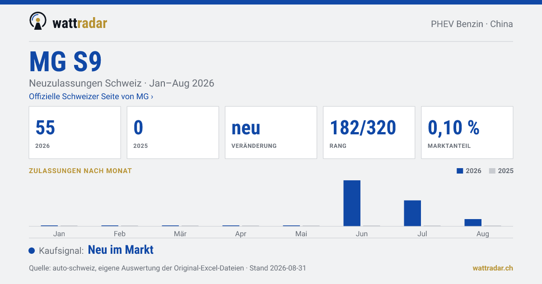Image resolution: width=542 pixels, height=284 pixels.
Task: Click the 'Jan' axis label
Action: [x=59, y=234]
